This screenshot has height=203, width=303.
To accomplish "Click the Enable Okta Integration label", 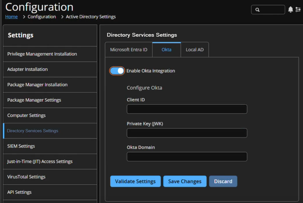I will coord(151,71).
